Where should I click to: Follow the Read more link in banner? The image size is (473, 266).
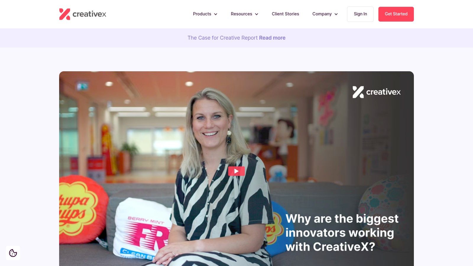pos(272,38)
